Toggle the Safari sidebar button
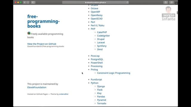 (x=33, y=2)
